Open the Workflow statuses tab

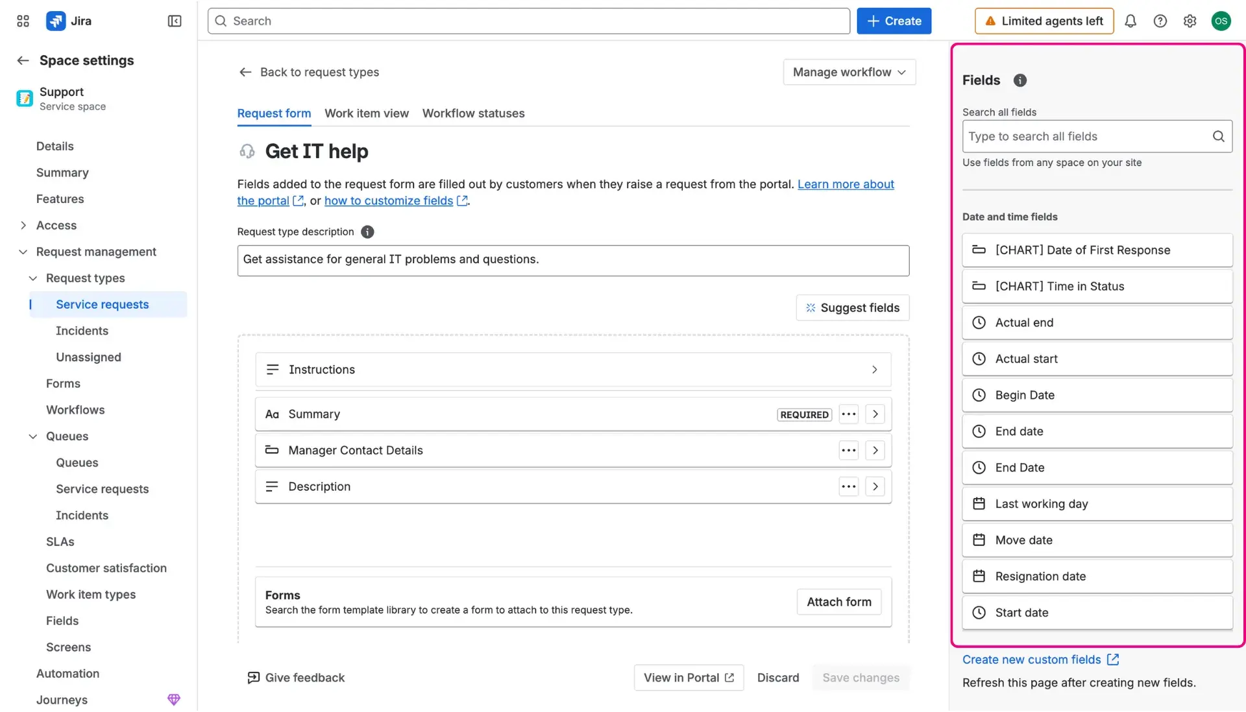pos(473,113)
